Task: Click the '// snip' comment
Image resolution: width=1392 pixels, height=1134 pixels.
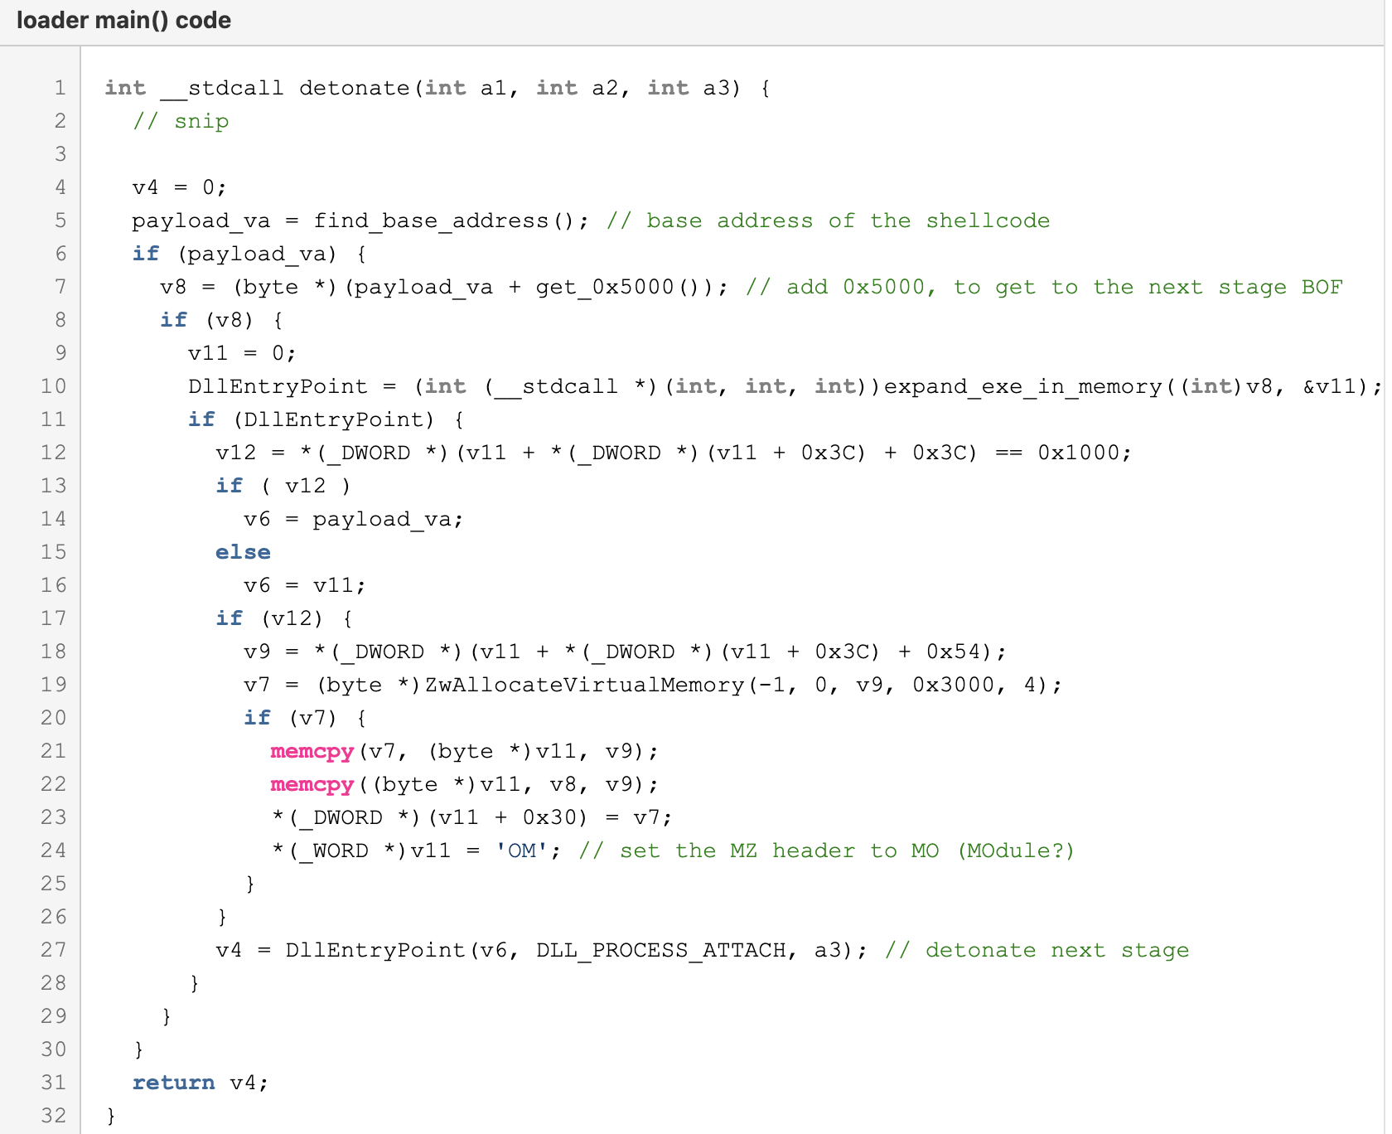Action: pyautogui.click(x=181, y=121)
